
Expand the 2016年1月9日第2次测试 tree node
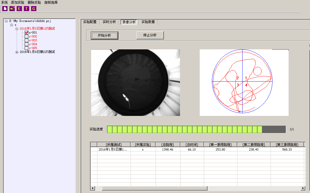click(17, 52)
